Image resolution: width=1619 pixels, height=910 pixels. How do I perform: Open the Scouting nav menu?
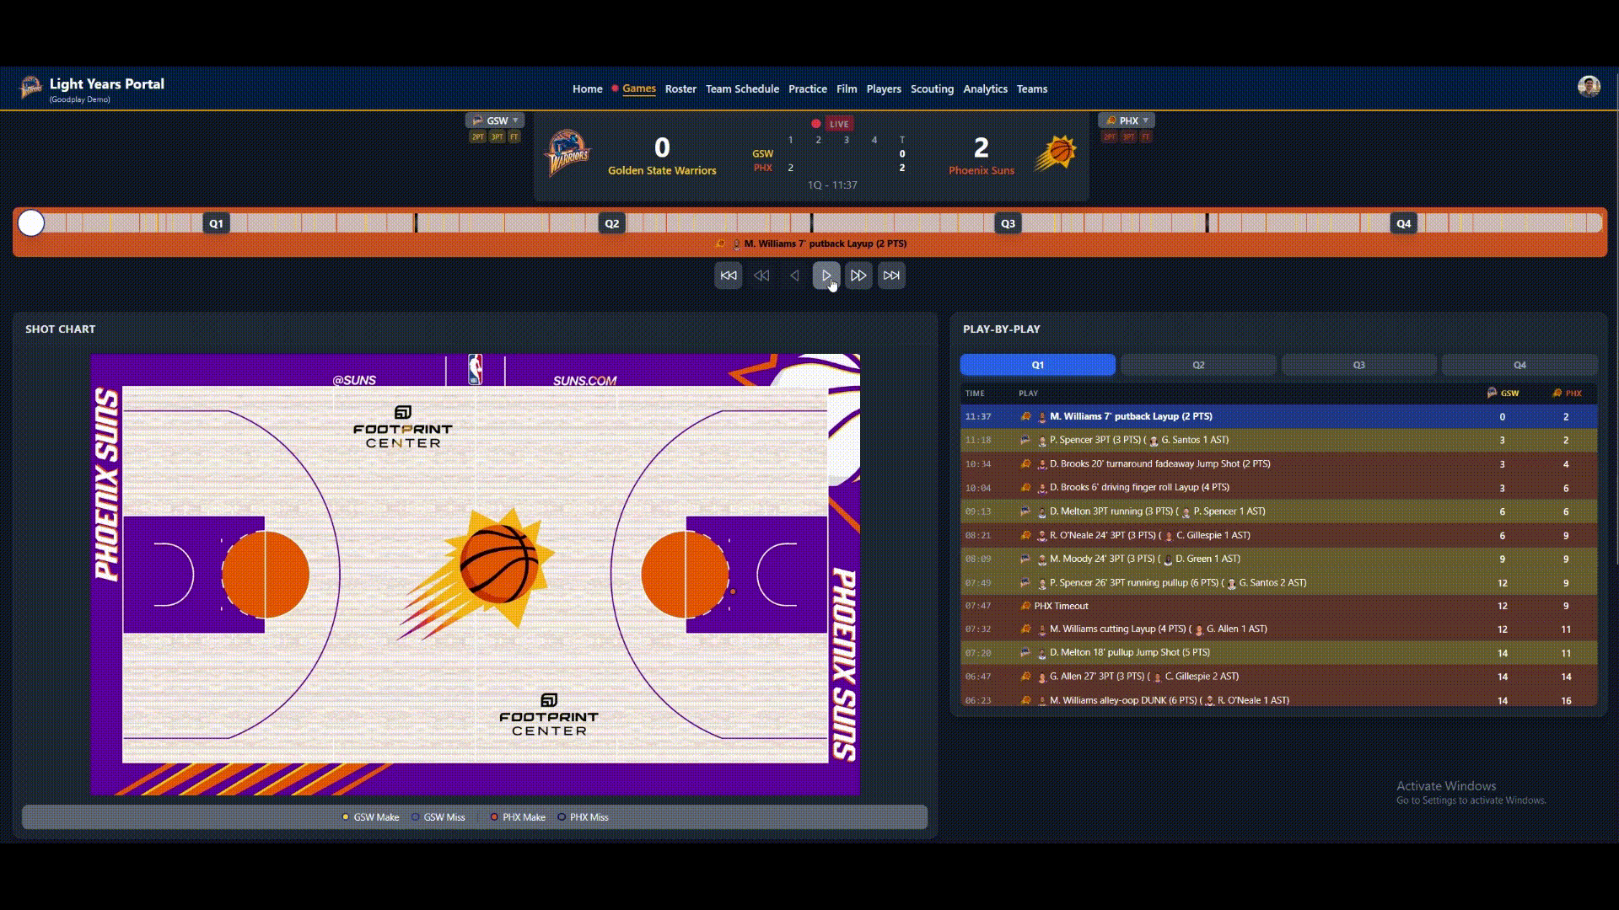932,88
